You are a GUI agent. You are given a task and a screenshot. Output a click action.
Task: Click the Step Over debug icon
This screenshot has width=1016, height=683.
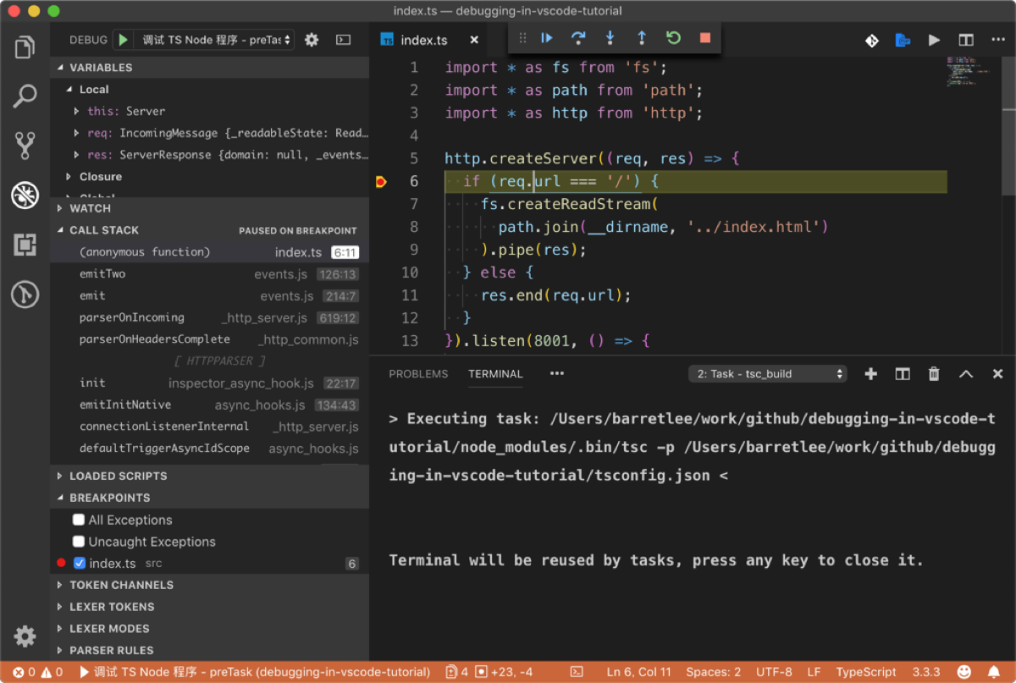[x=577, y=38]
